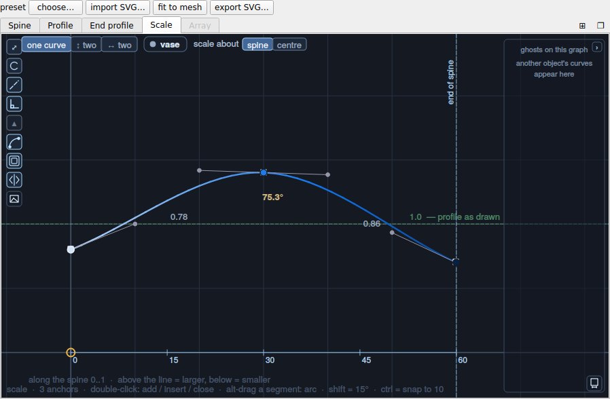
Task: Toggle the vase mode switch
Action: (165, 44)
